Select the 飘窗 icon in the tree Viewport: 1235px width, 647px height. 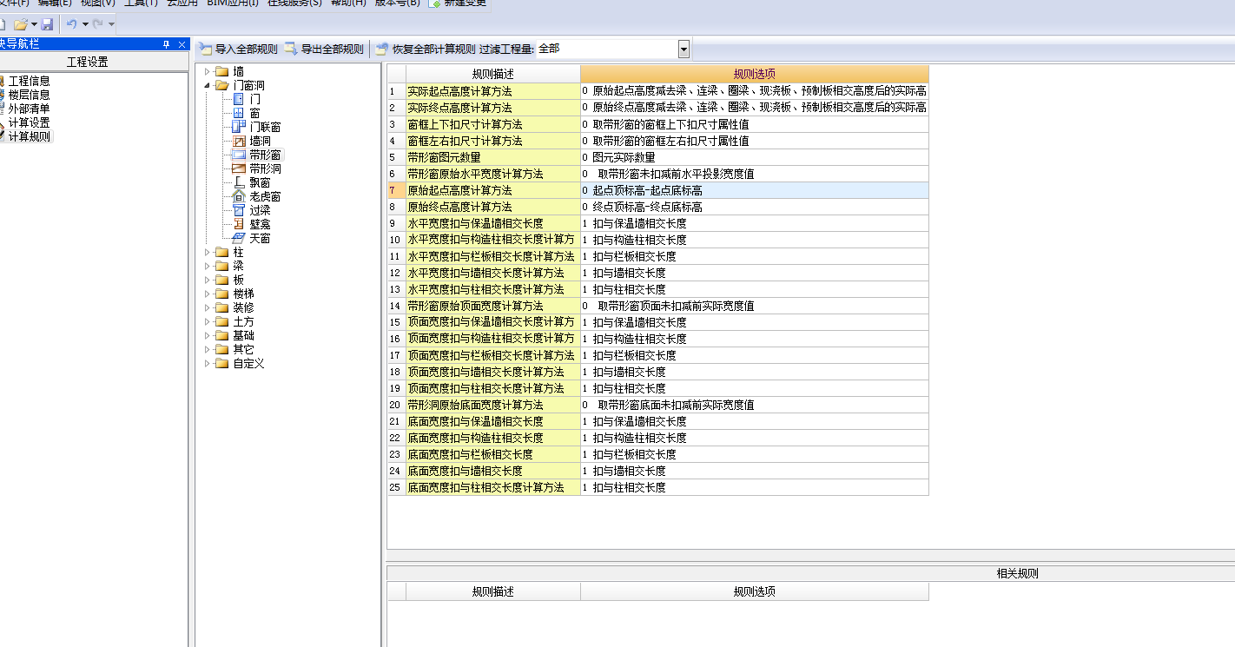[239, 182]
